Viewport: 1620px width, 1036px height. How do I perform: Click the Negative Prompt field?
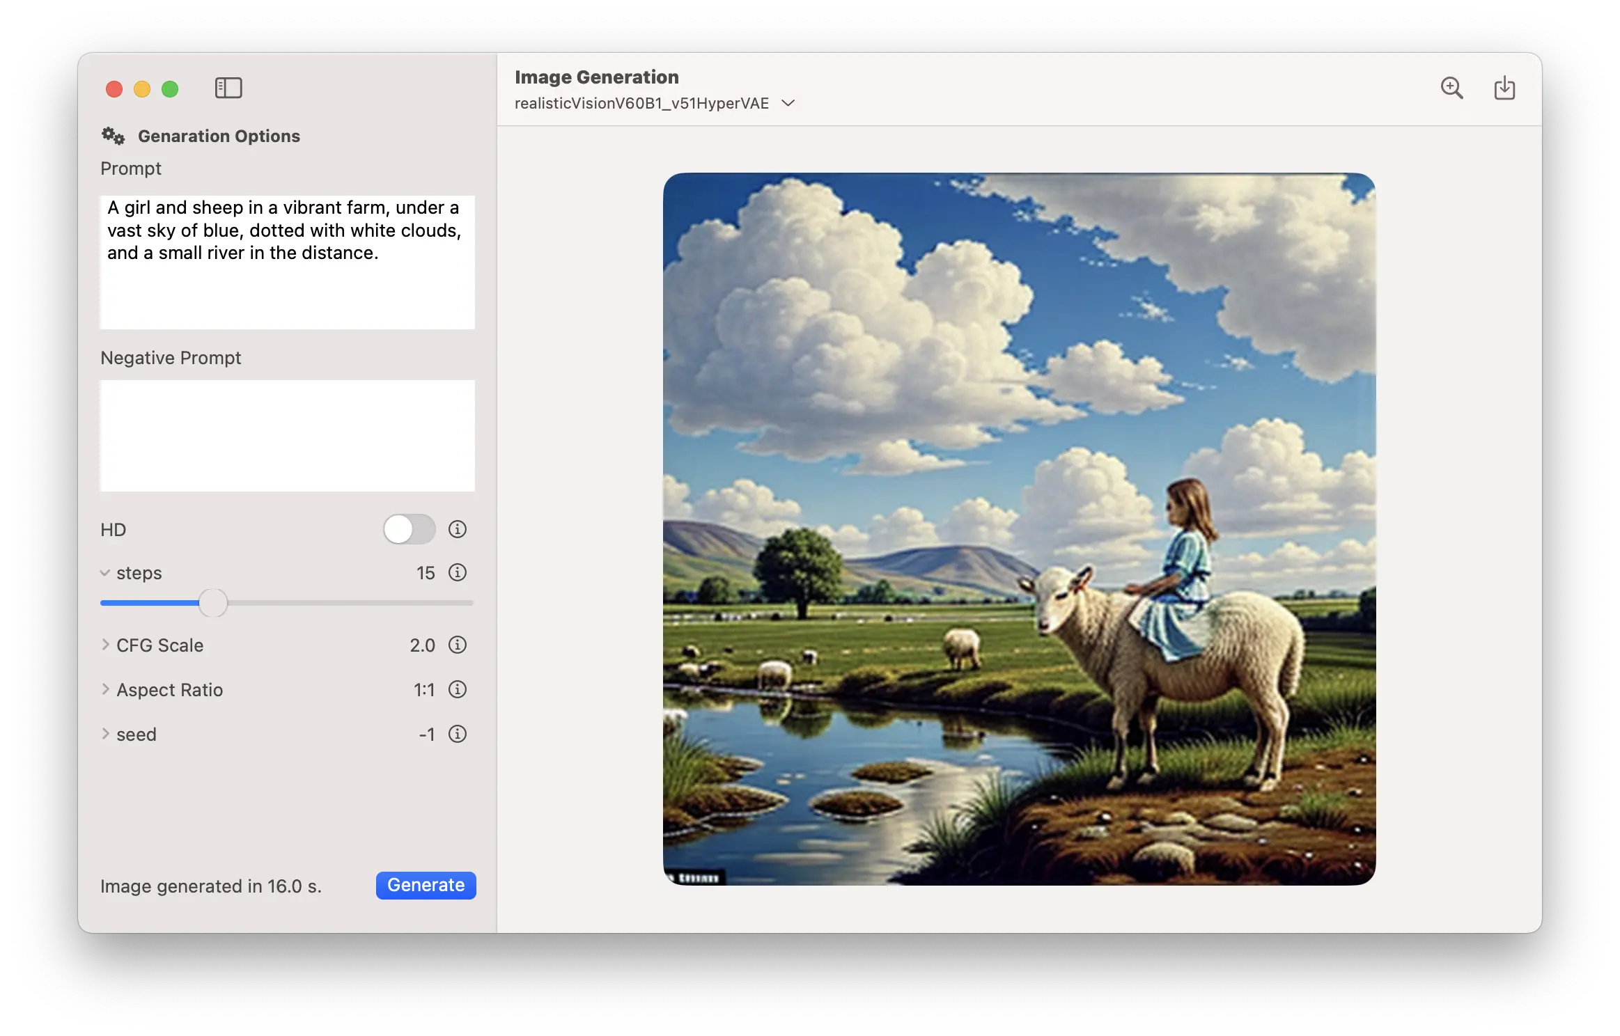[286, 436]
